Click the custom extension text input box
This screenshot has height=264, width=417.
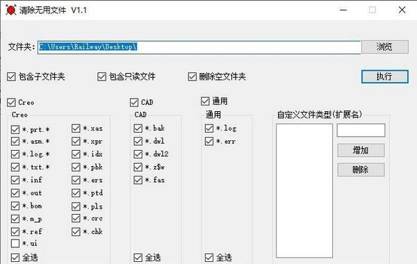pos(361,131)
